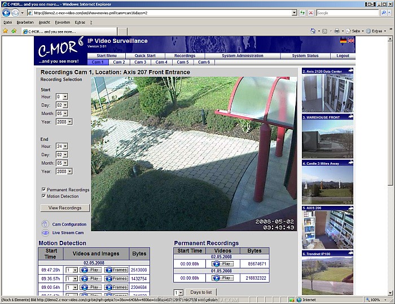Play permanent recording of 01.05.2008
This screenshot has width=395, height=304.
pyautogui.click(x=223, y=278)
